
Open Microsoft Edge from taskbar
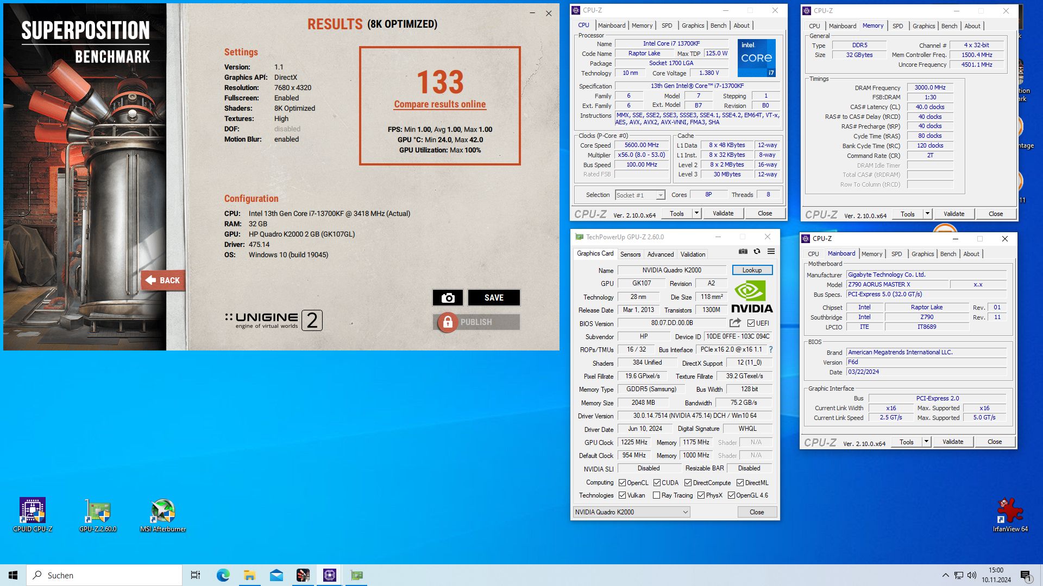click(223, 575)
